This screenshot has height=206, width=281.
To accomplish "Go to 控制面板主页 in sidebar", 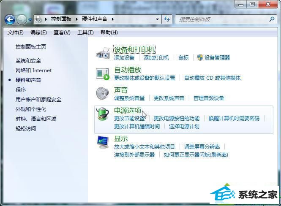I will [x=31, y=47].
